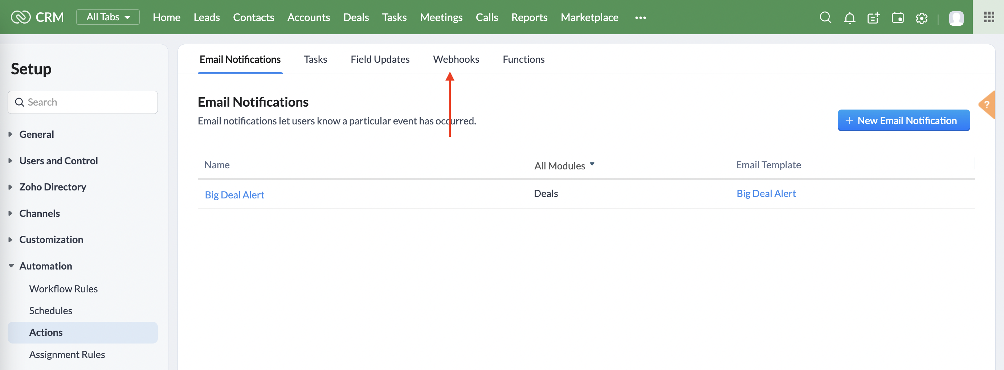The height and width of the screenshot is (370, 1004).
Task: Click the user profile avatar
Action: tap(956, 18)
